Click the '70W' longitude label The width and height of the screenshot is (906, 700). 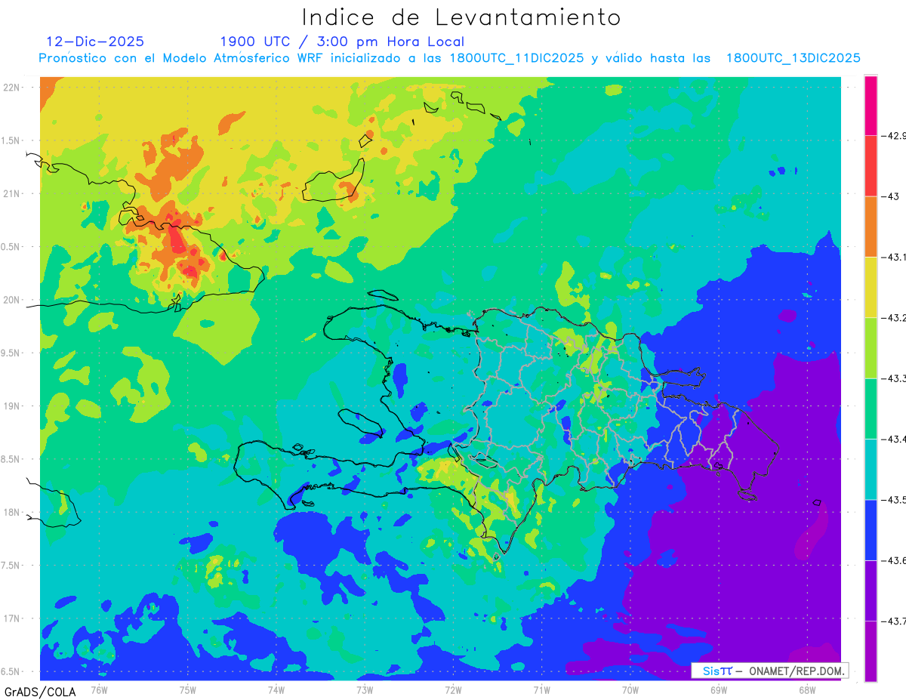point(630,689)
